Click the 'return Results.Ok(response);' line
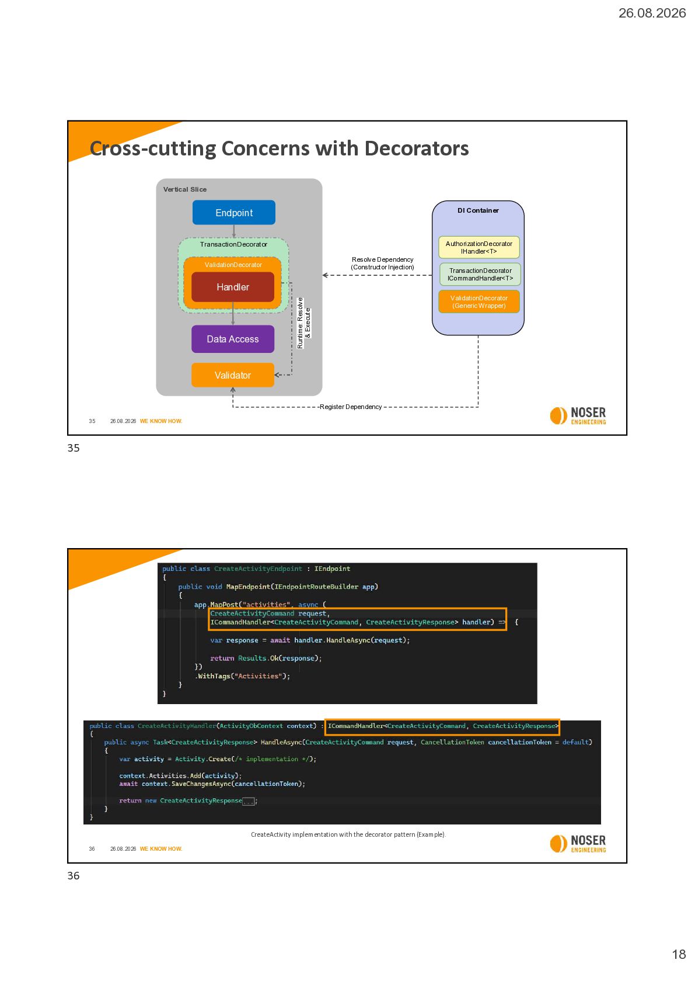695x984 pixels. (x=266, y=659)
